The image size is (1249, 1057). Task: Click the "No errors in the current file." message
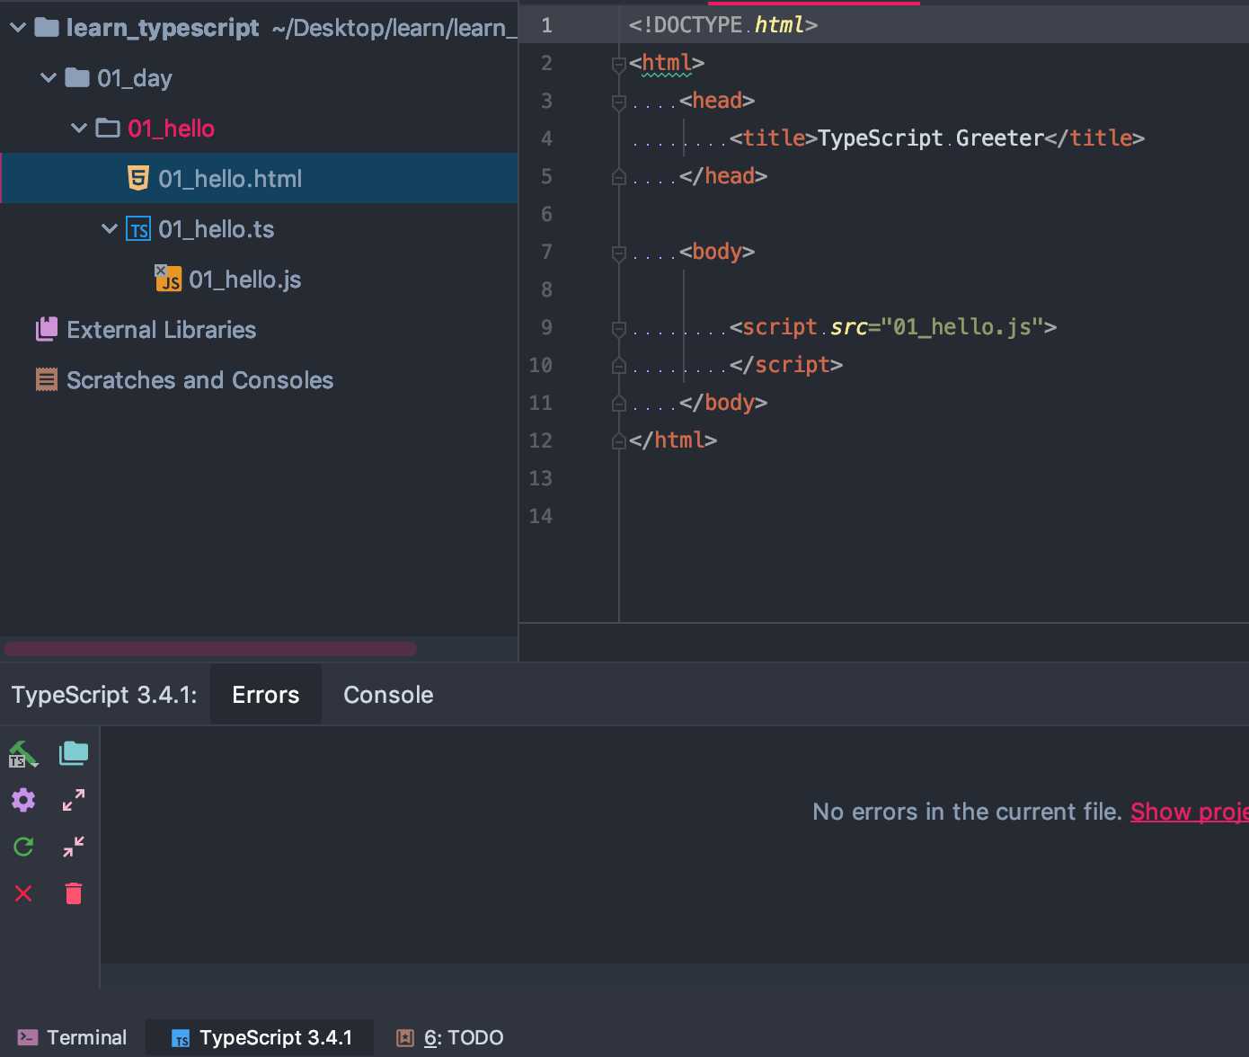[x=967, y=812]
